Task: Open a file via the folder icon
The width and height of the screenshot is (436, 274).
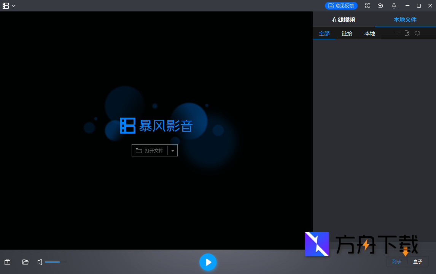Action: pos(25,262)
